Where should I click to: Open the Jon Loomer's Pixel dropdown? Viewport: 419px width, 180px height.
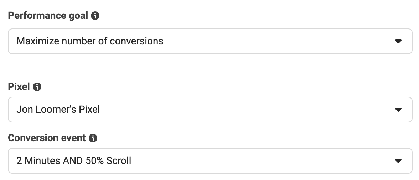pyautogui.click(x=210, y=110)
